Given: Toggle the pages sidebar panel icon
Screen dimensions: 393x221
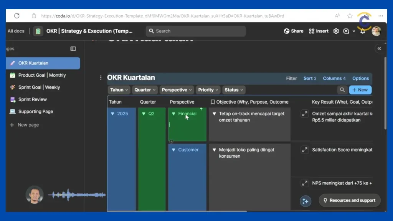Looking at the screenshot, I should (73, 49).
